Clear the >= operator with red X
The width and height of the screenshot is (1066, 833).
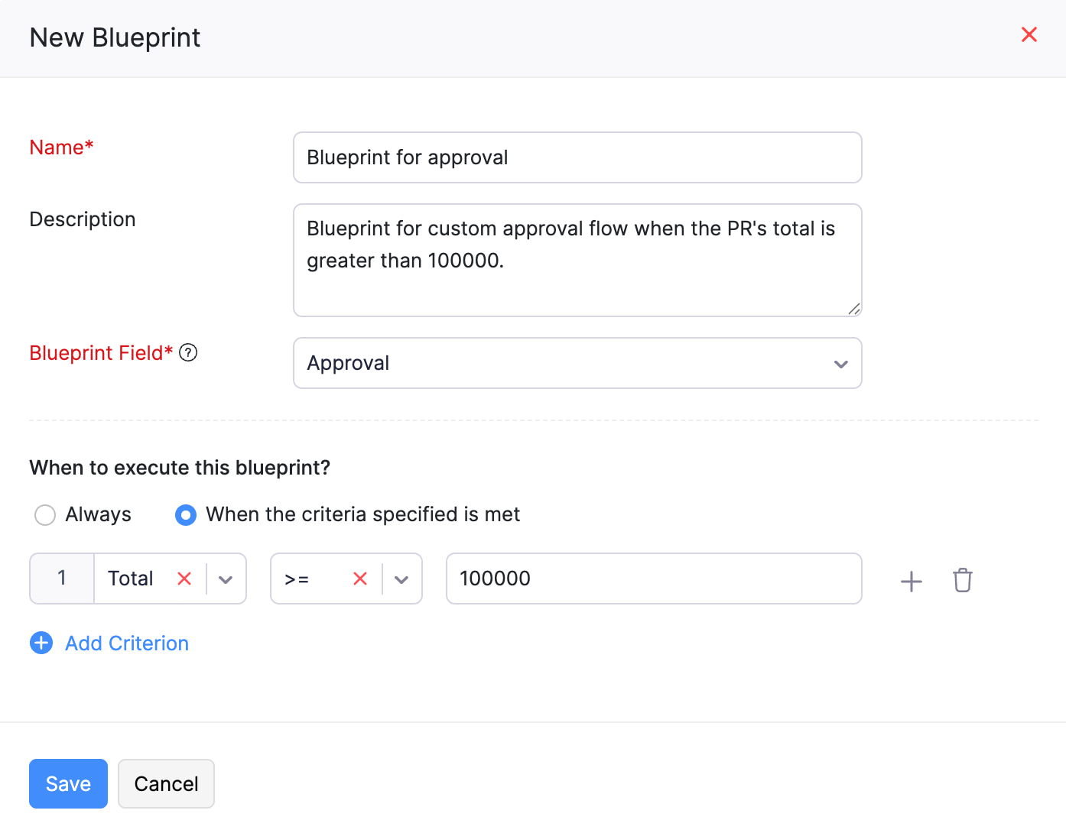(x=359, y=579)
